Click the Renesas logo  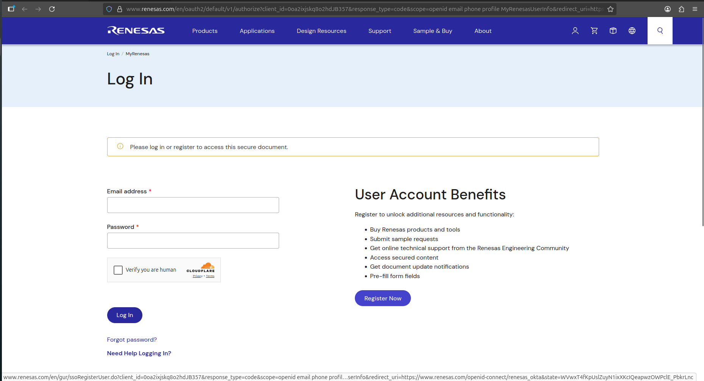(x=136, y=31)
